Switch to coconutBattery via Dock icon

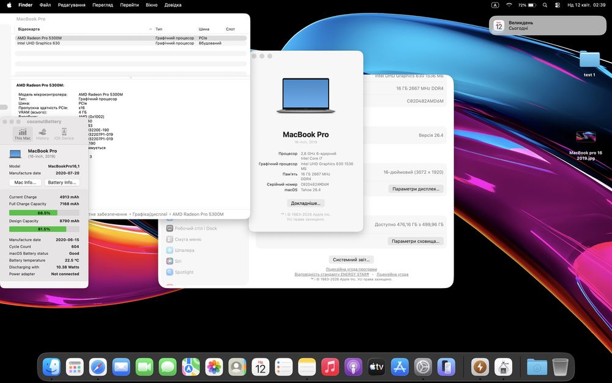(x=480, y=367)
